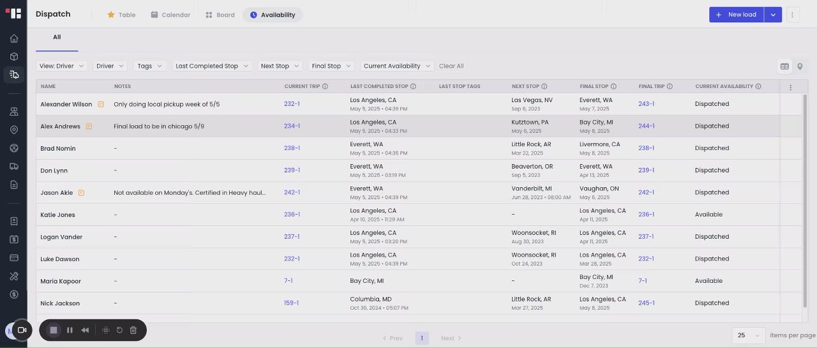Rewind the screen recording
817x348 pixels.
coord(85,330)
